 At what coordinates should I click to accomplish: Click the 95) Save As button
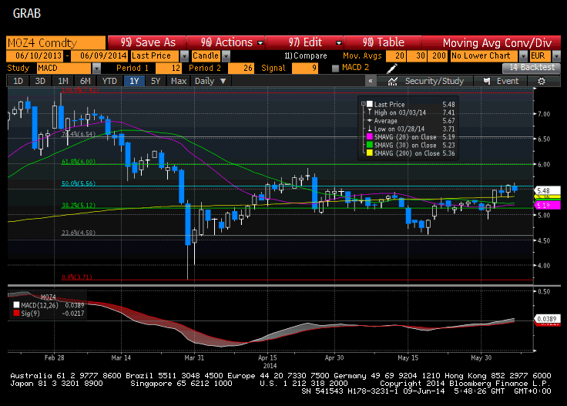pyautogui.click(x=147, y=42)
